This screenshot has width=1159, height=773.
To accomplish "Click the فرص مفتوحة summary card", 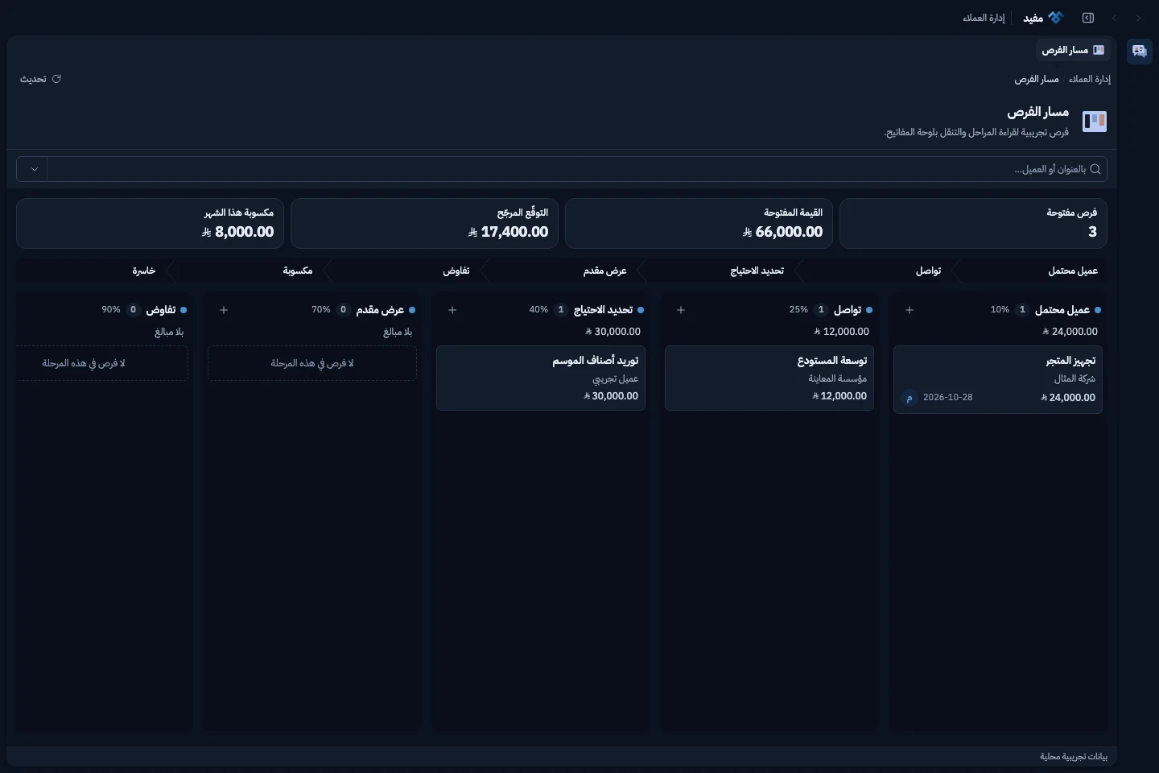I will click(973, 224).
